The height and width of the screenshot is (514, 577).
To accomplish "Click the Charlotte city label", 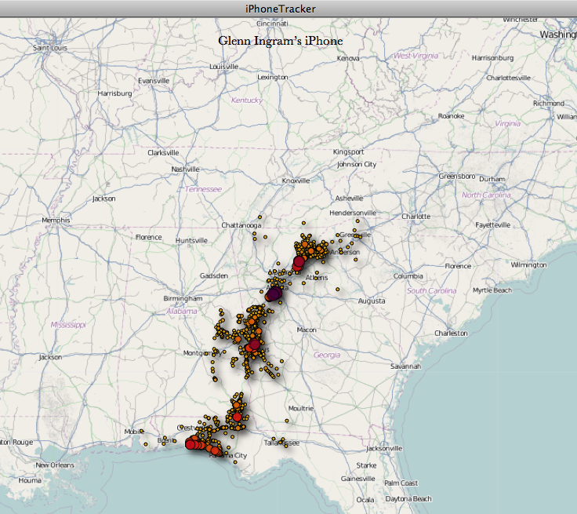I will click(416, 216).
